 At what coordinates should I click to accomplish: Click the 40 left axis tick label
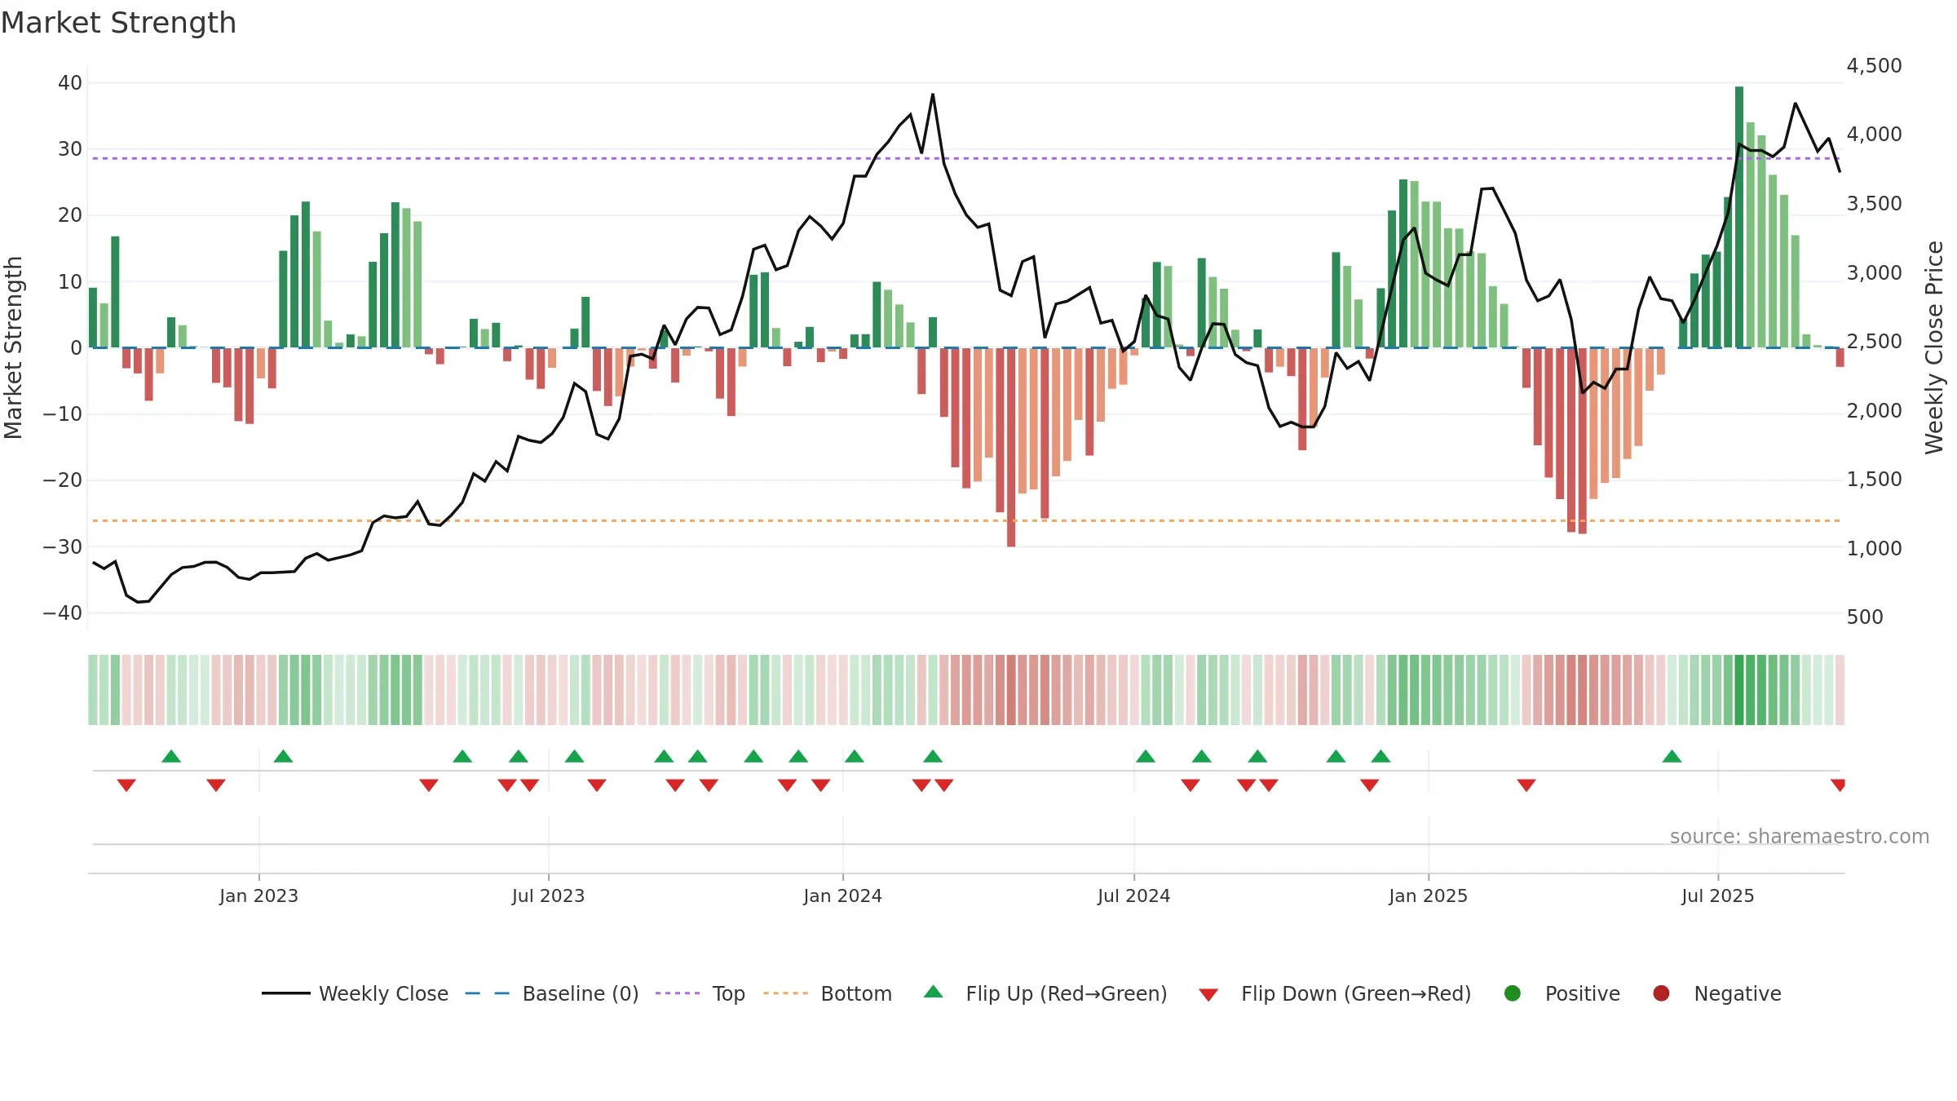pos(70,82)
